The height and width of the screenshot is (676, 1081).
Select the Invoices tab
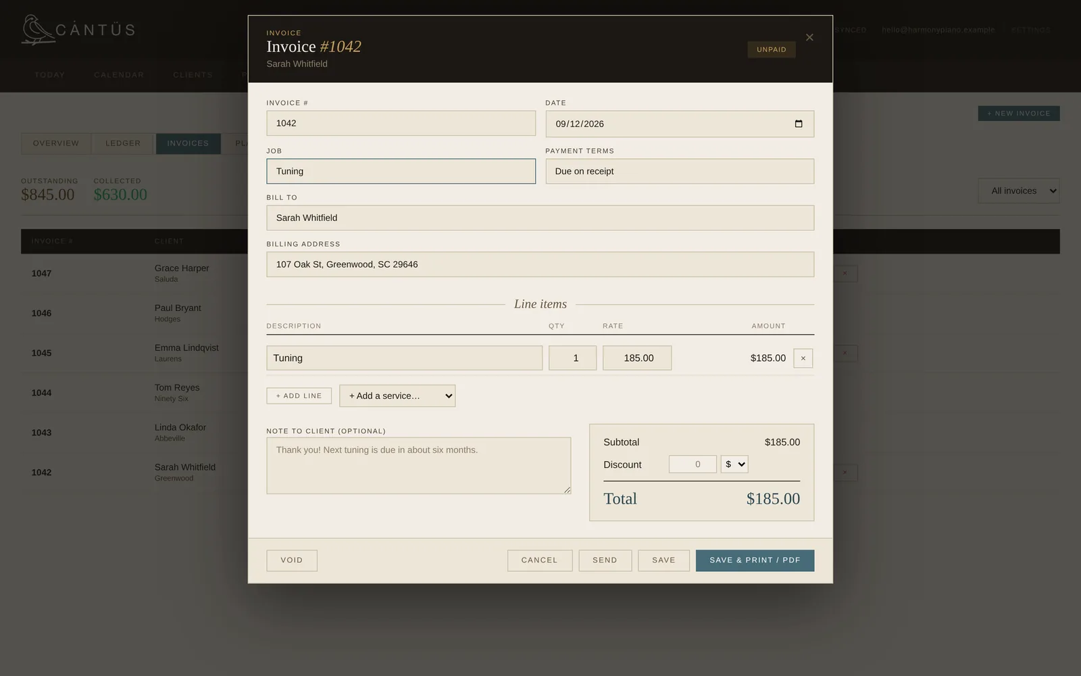point(188,143)
